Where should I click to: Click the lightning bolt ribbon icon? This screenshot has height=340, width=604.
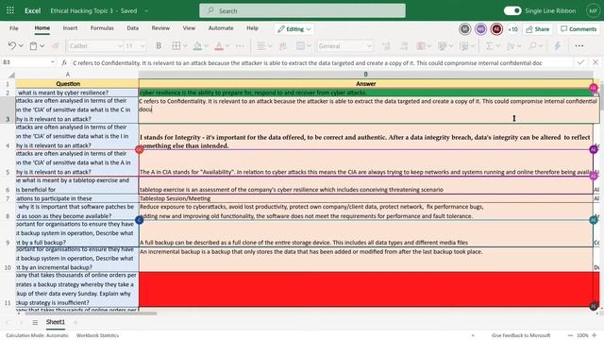click(x=557, y=46)
